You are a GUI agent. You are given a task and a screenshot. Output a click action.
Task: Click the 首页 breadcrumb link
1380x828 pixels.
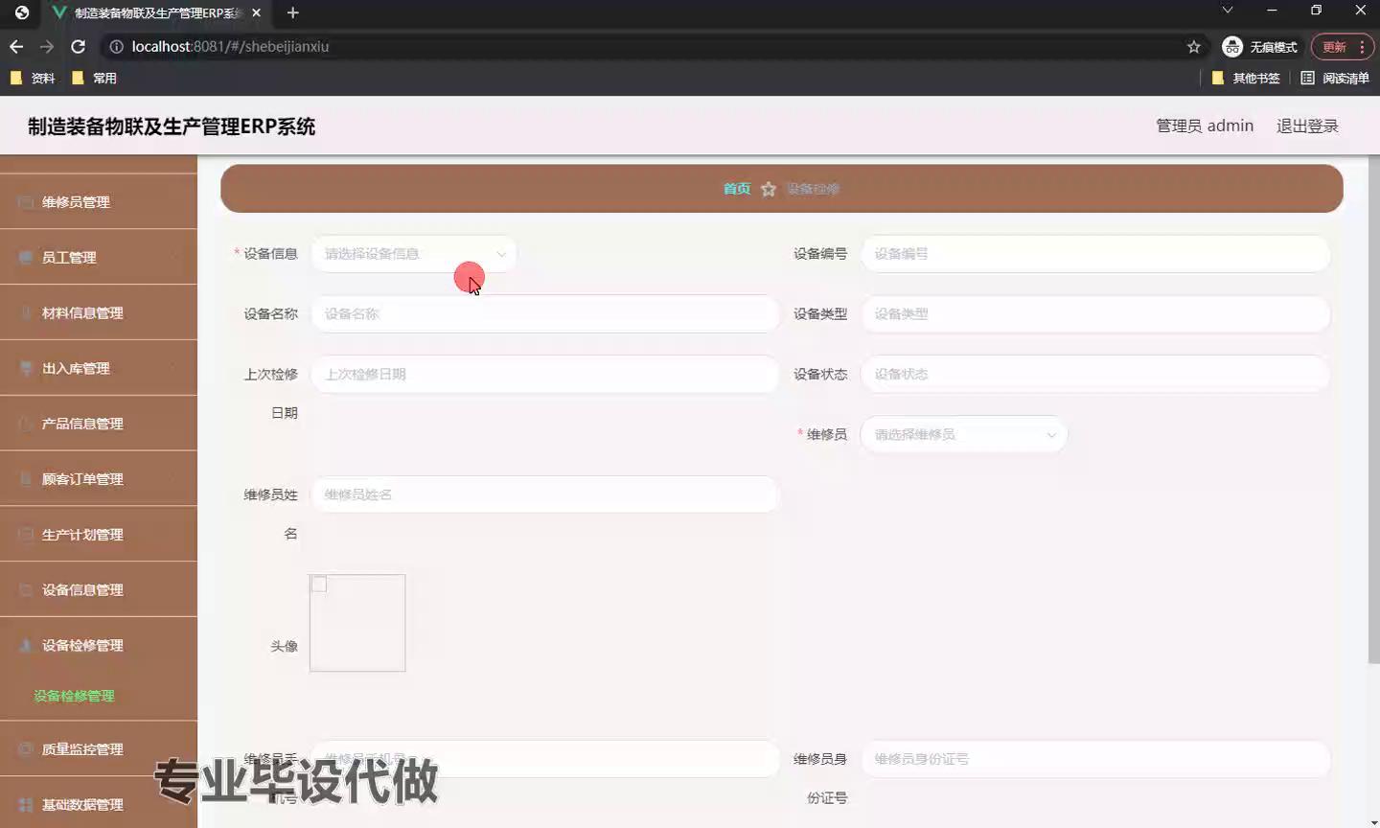pyautogui.click(x=736, y=189)
